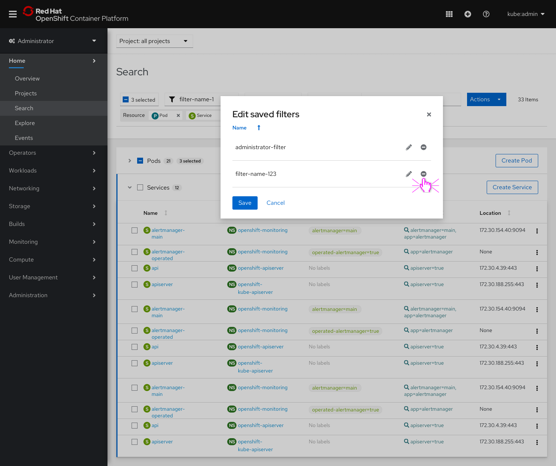
Task: Open the Project: all projects dropdown
Action: [x=155, y=41]
